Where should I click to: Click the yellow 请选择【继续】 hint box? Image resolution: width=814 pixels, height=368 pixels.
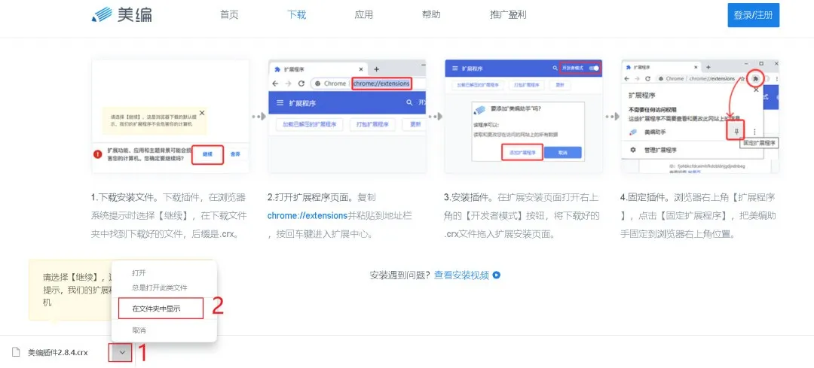(x=70, y=290)
